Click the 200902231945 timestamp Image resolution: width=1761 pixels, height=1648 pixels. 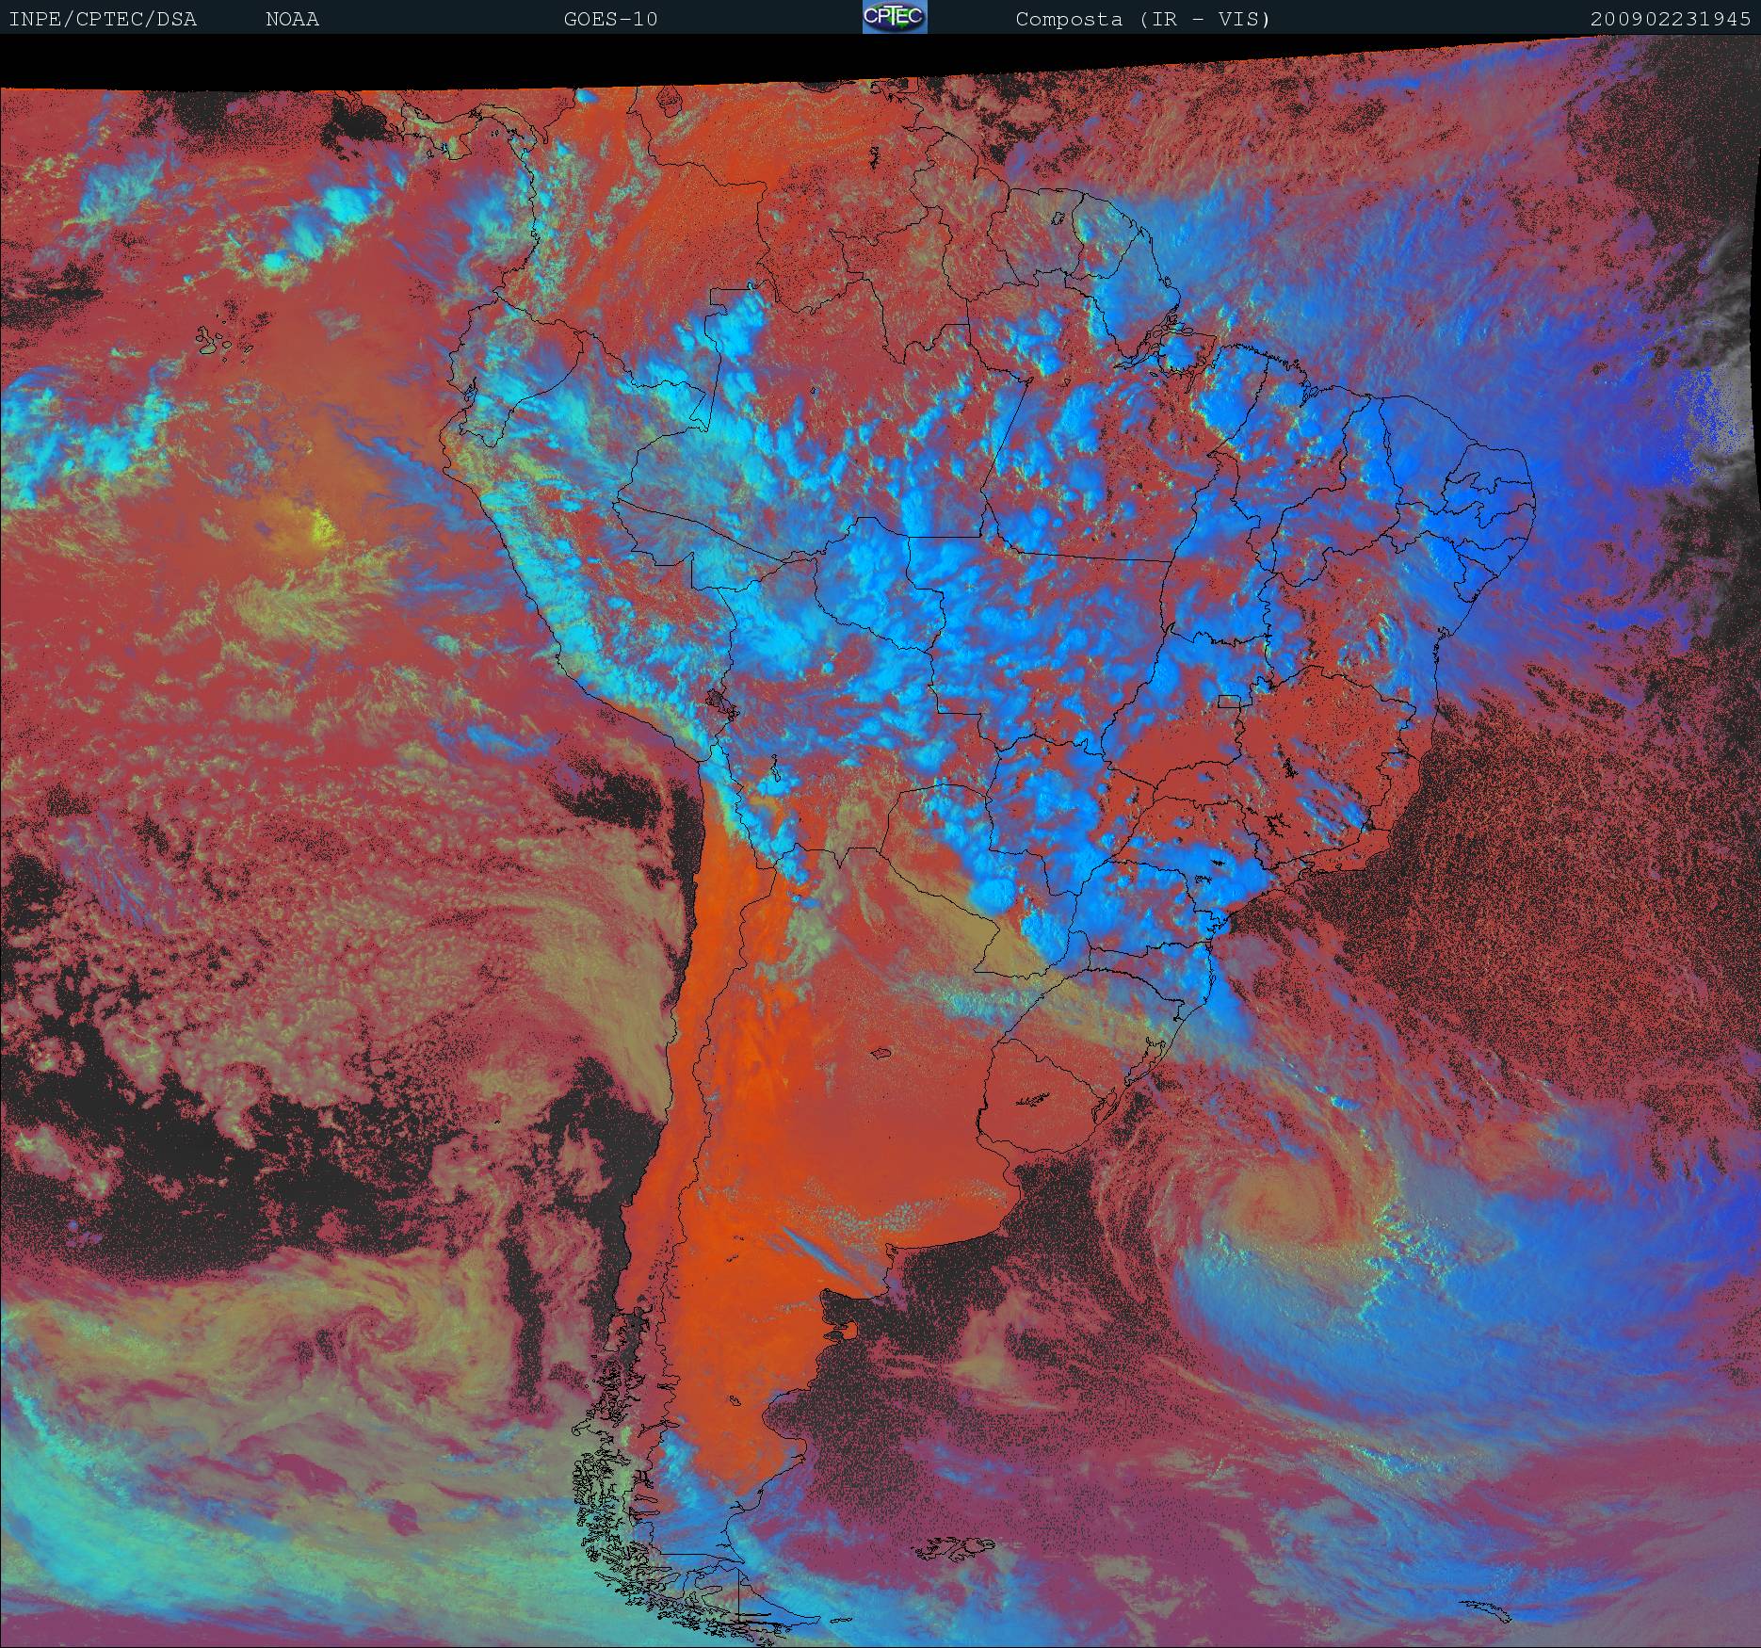click(x=1672, y=19)
